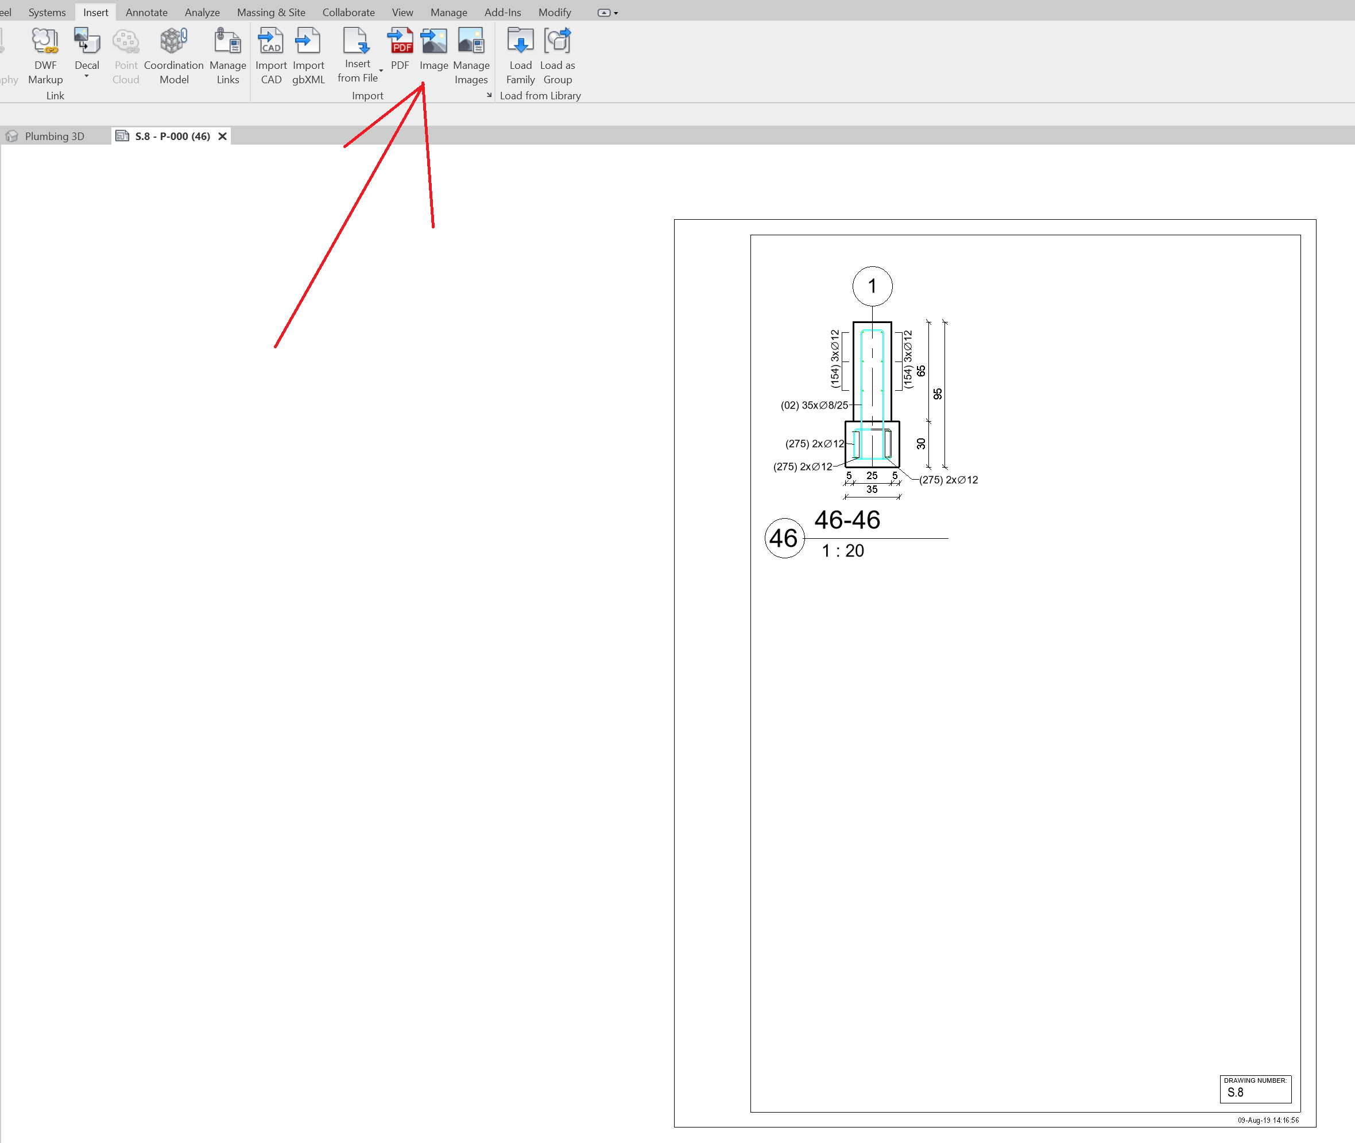Switch to the Plumbing 3D view tab

click(55, 136)
